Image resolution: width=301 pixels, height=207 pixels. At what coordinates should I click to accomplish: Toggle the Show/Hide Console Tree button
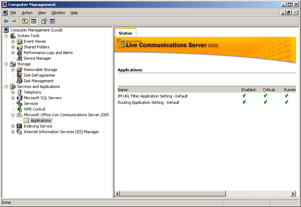click(34, 21)
